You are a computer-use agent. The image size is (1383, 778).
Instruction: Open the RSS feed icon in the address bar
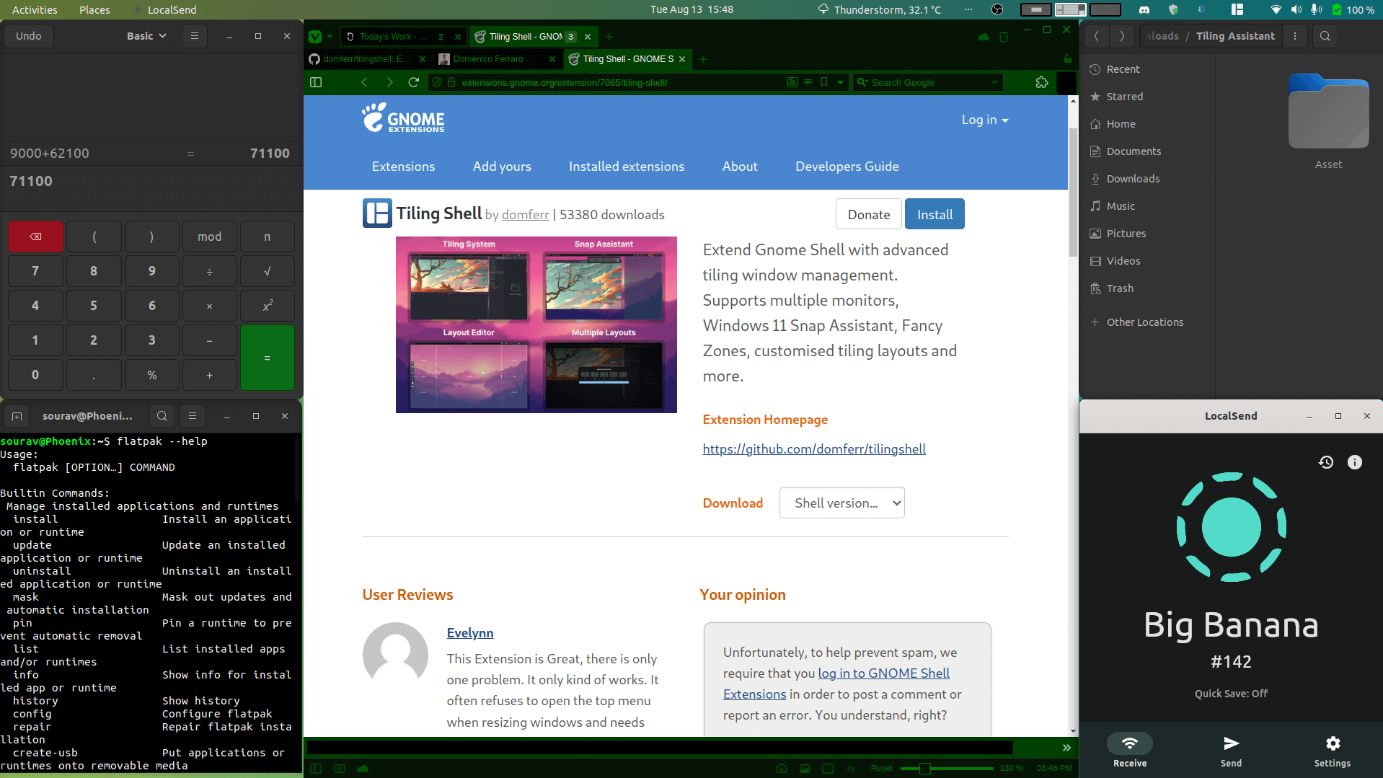coord(792,82)
